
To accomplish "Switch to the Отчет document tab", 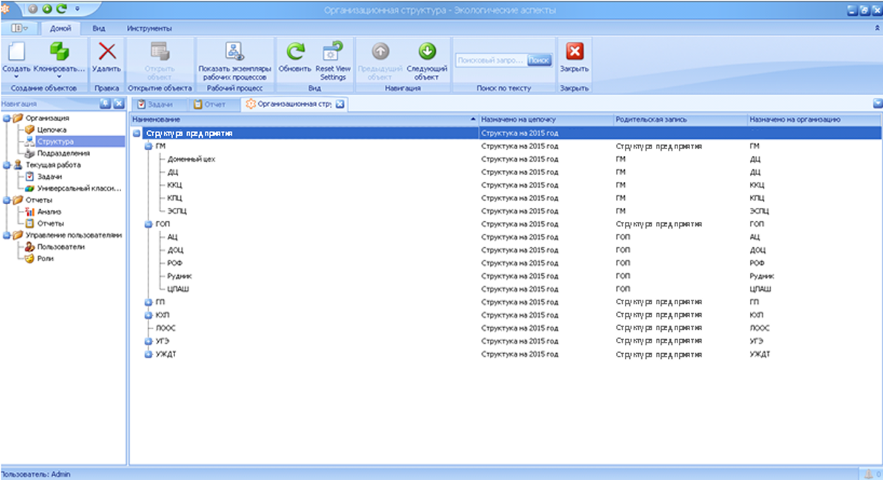I will [x=214, y=104].
